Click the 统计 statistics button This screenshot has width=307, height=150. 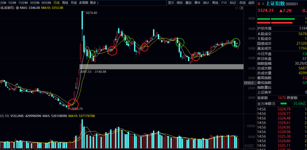pyautogui.click(x=206, y=3)
